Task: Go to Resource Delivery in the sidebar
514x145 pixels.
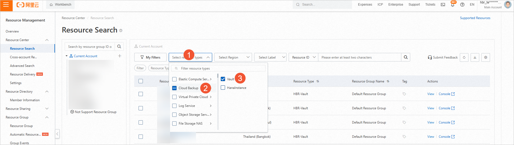Action: coord(23,74)
